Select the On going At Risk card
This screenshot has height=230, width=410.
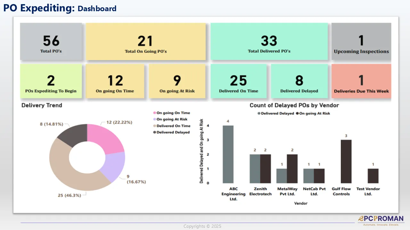(177, 81)
